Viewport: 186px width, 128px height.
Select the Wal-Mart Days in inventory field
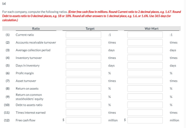tap(145, 65)
